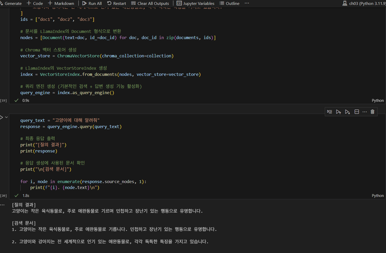Click the Document 형식으로 변환 comment

point(71,31)
